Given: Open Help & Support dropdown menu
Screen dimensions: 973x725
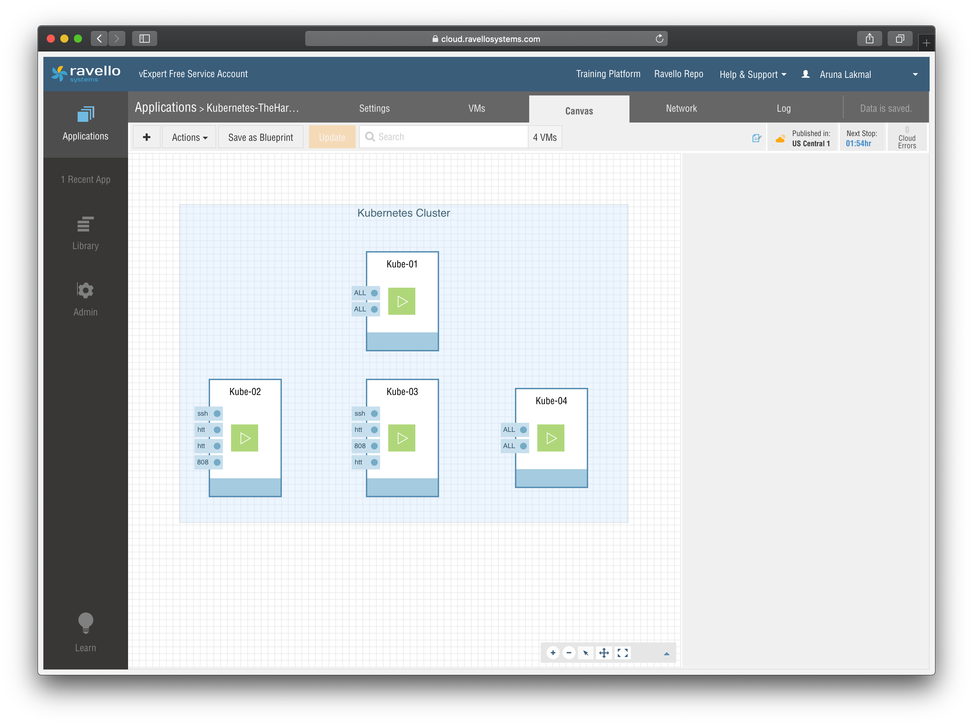Looking at the screenshot, I should coord(752,74).
